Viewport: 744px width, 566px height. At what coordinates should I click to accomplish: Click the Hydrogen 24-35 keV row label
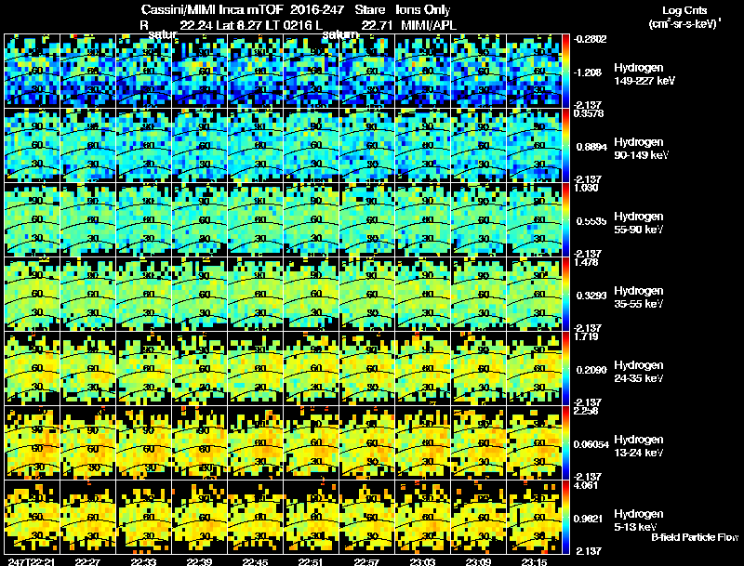click(639, 372)
